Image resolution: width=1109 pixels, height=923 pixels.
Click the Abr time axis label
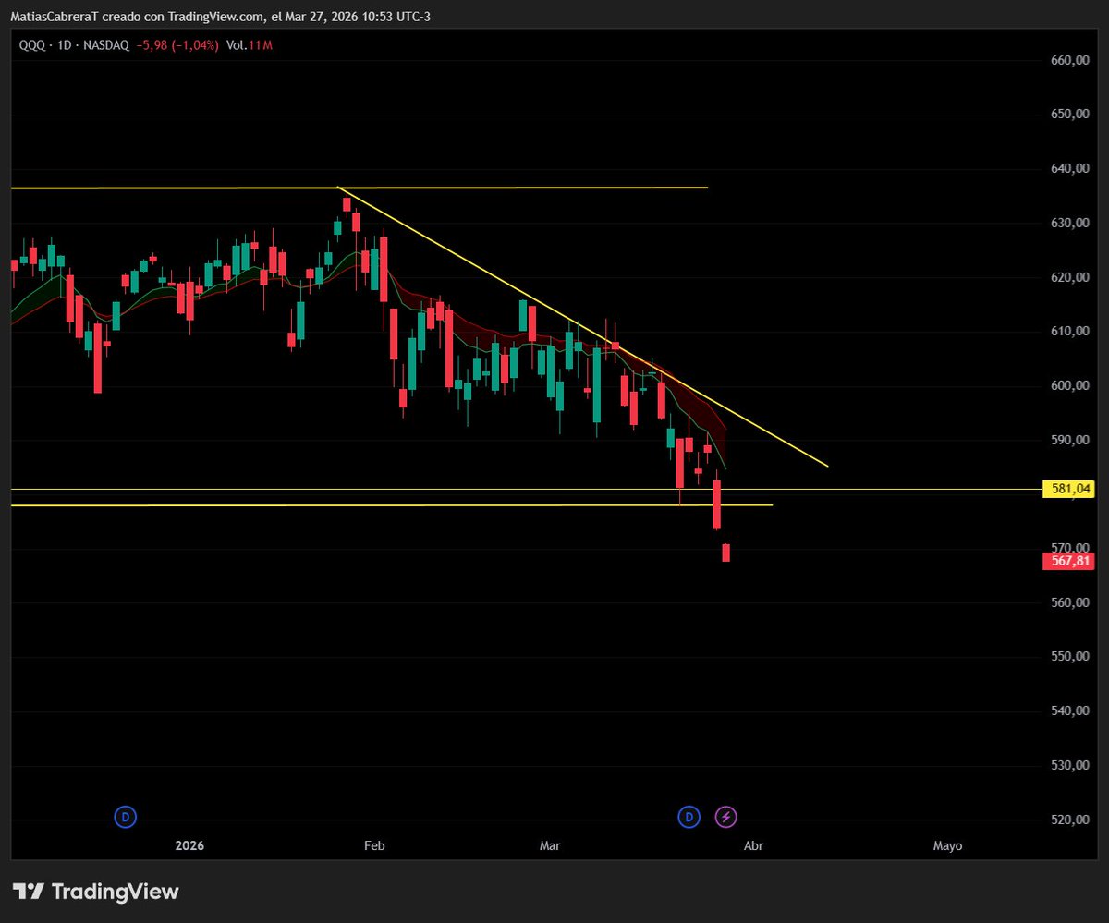tap(754, 845)
